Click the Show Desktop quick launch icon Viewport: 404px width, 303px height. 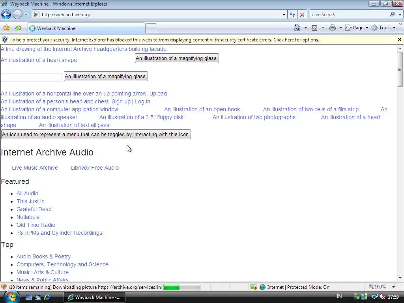[28, 297]
